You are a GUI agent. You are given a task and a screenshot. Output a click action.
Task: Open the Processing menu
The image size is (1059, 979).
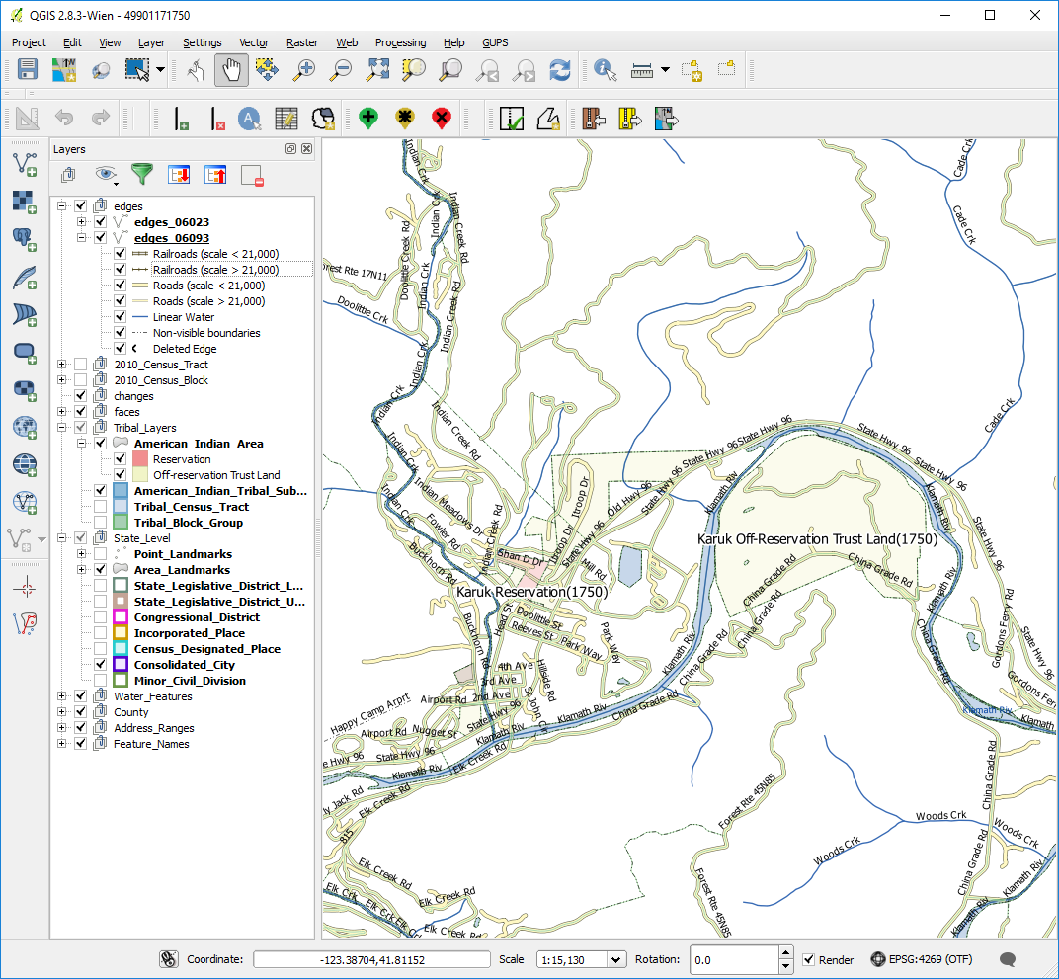click(x=400, y=42)
